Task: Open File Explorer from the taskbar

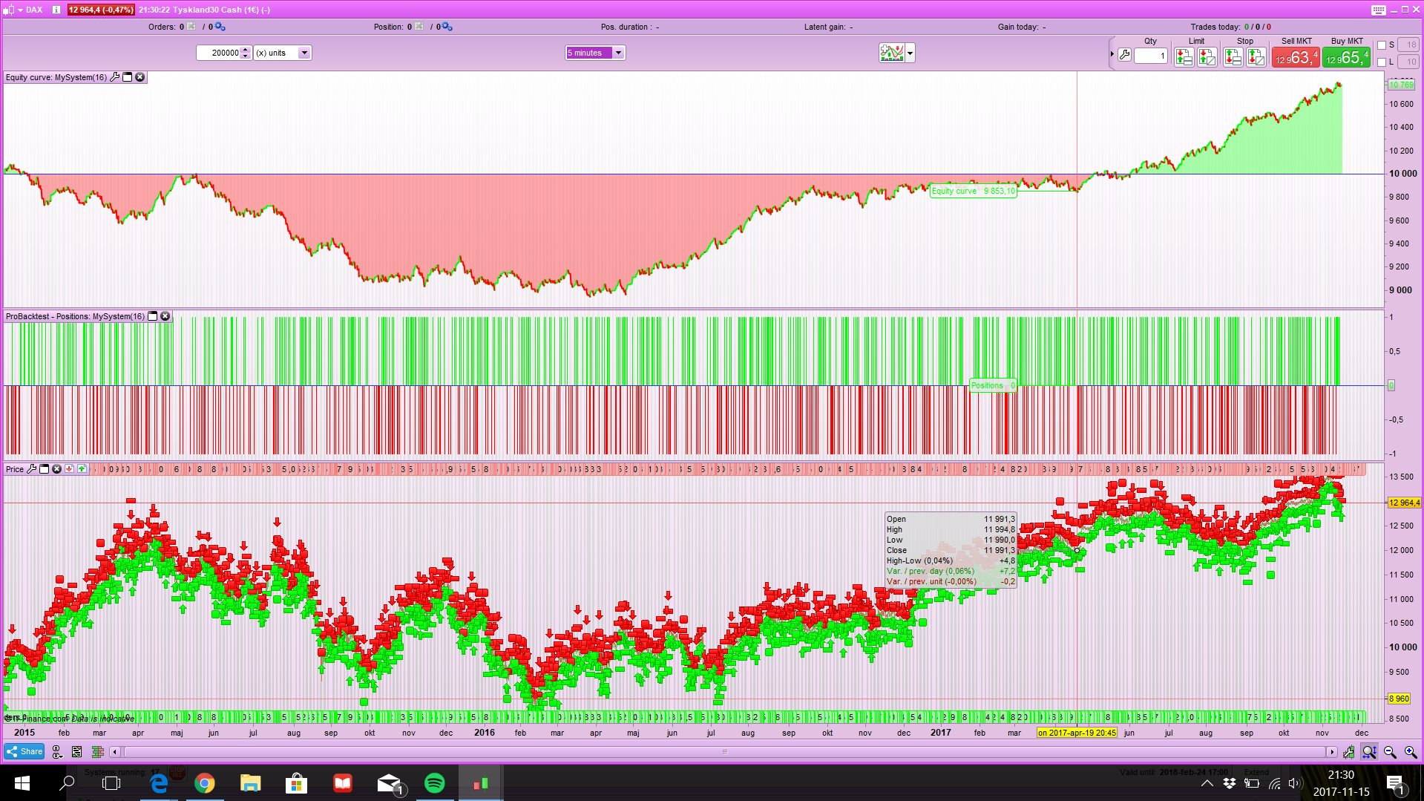Action: (251, 783)
